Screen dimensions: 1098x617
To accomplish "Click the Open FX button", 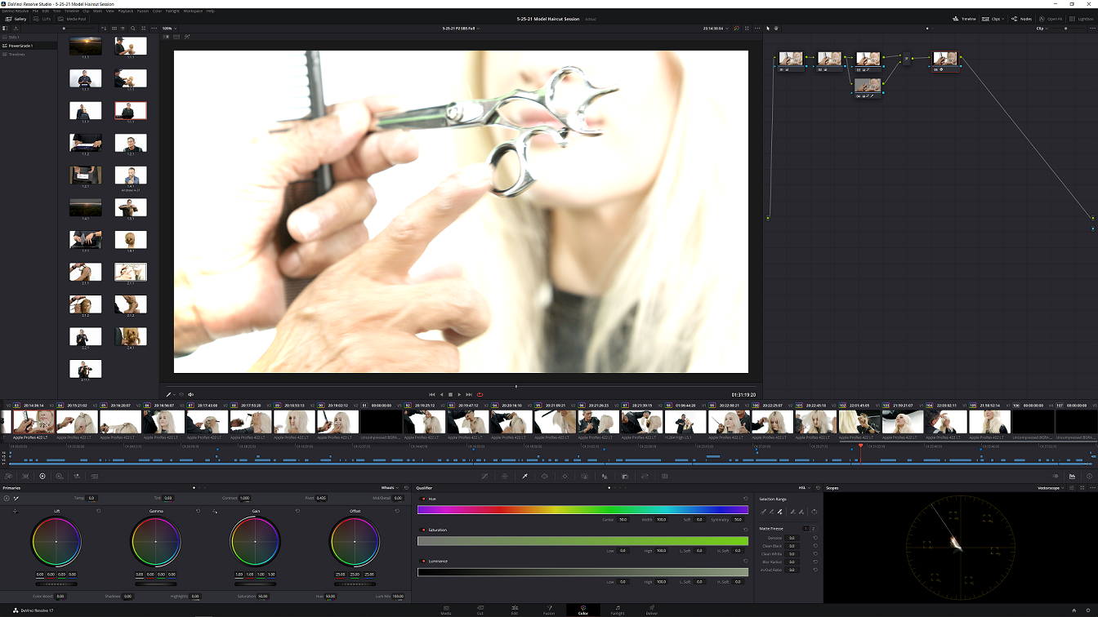I will point(1051,19).
